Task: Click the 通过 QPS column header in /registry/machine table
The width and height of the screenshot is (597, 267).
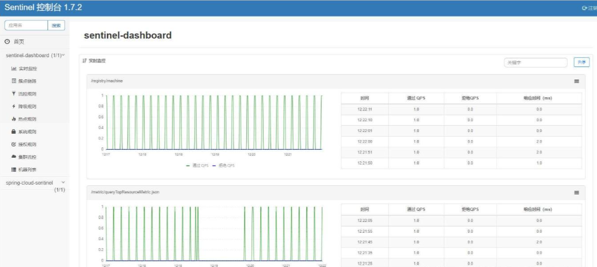Action: (x=416, y=98)
